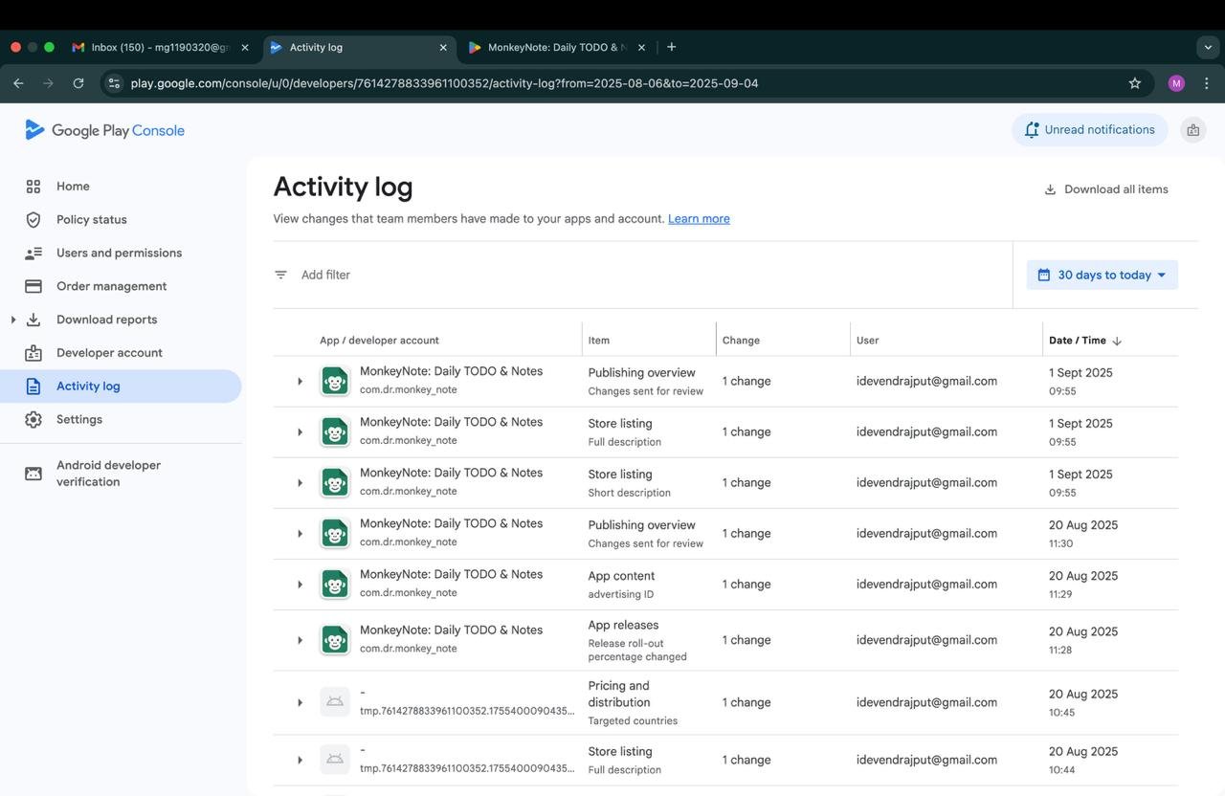Open Users and permissions icon
The width and height of the screenshot is (1225, 796).
(33, 254)
